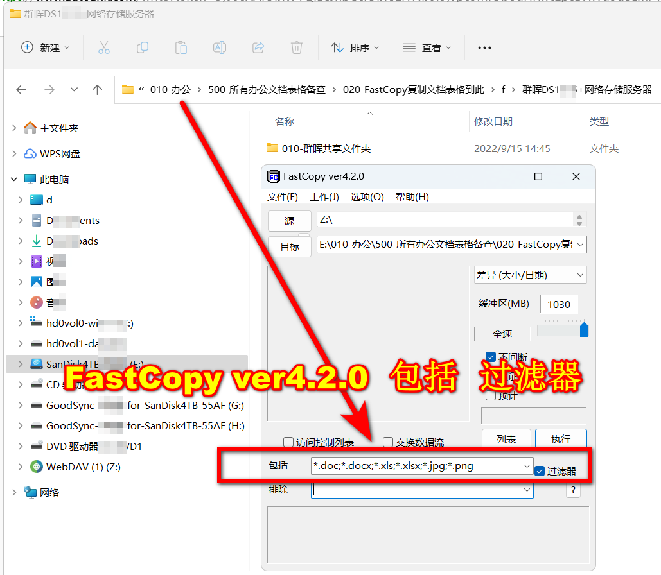Click the 源 source button
661x575 pixels.
click(290, 221)
